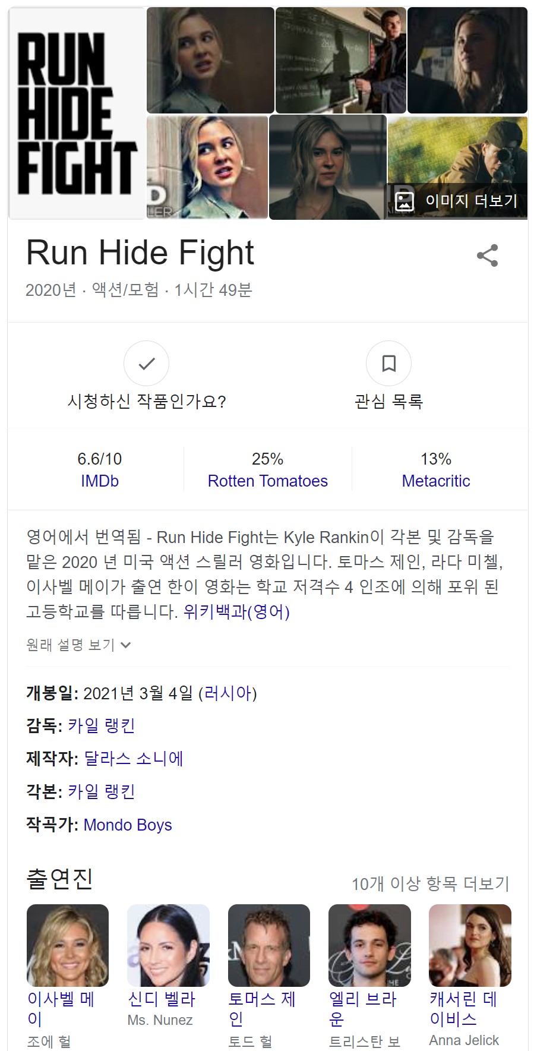Select cast photo of 이사벨 메이

click(68, 945)
